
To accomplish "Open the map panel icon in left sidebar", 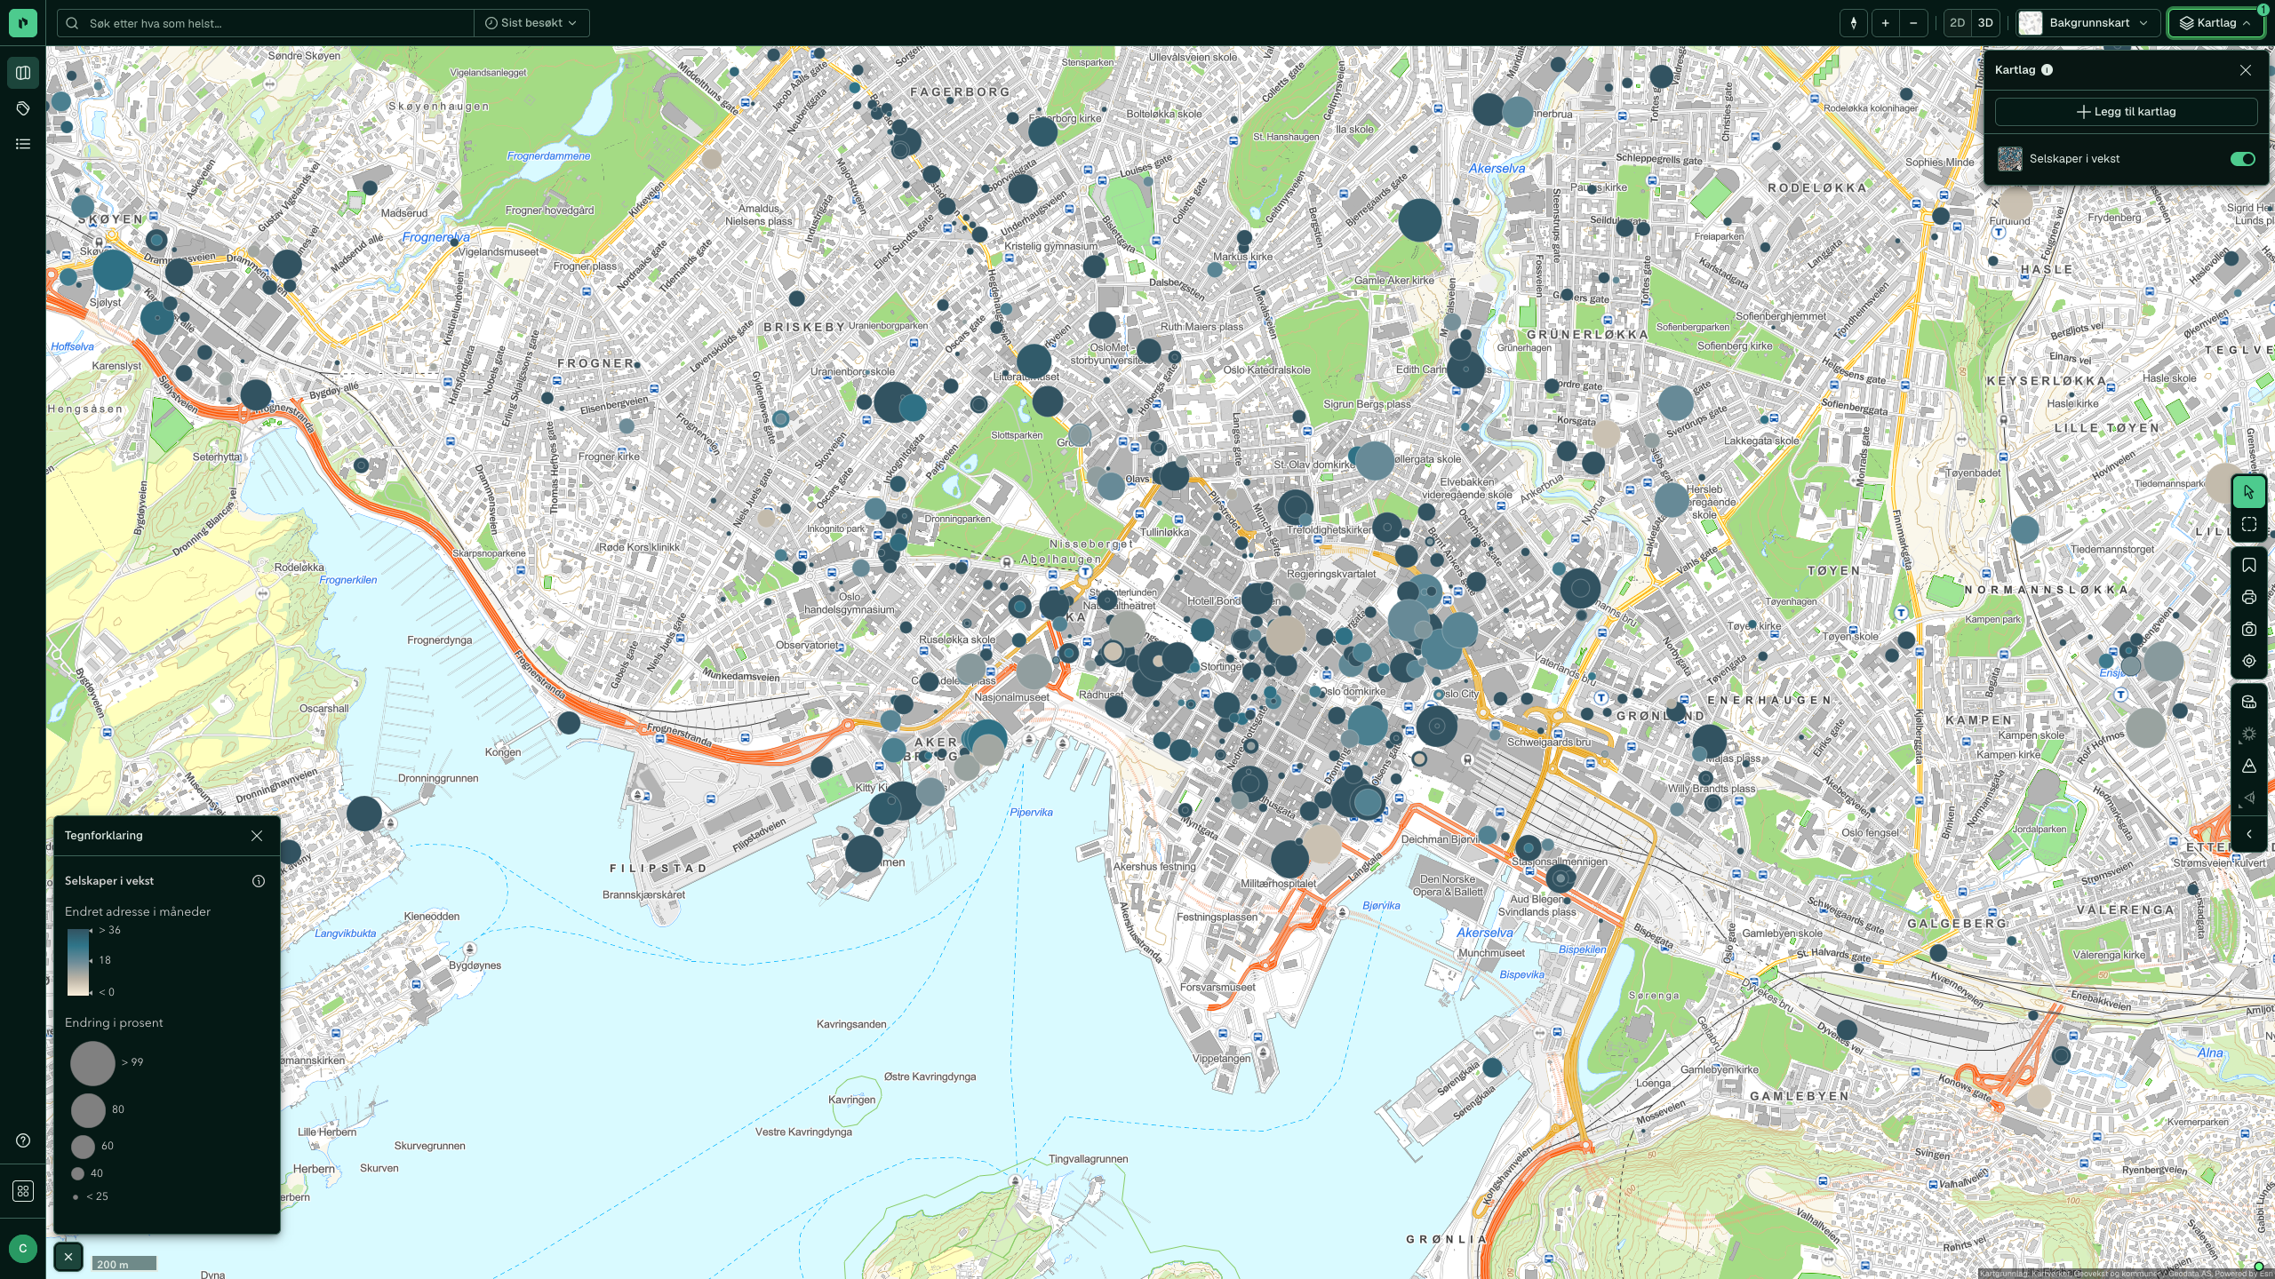I will point(23,73).
